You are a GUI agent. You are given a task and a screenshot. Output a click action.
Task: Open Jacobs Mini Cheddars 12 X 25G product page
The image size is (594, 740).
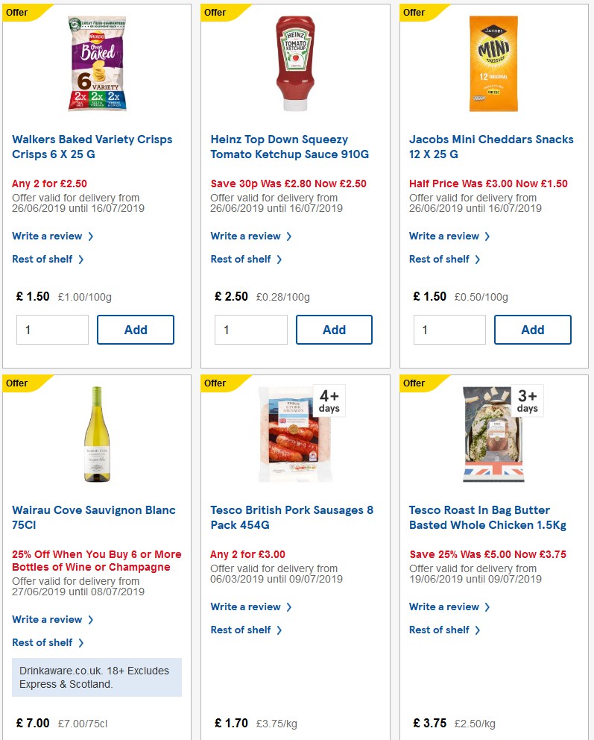pos(492,146)
